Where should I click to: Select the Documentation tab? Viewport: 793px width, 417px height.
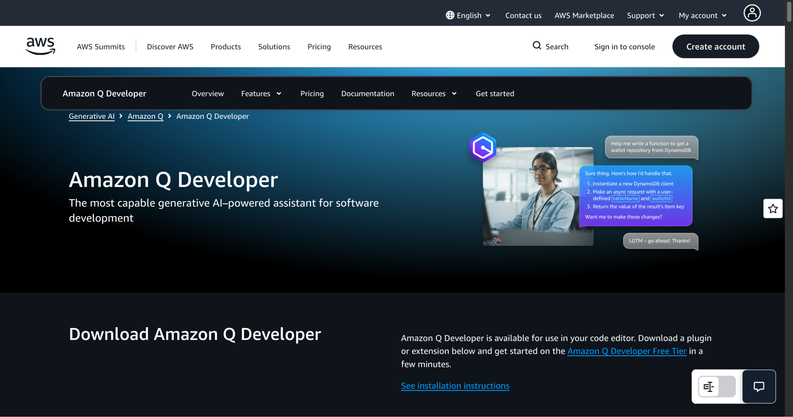pos(368,94)
